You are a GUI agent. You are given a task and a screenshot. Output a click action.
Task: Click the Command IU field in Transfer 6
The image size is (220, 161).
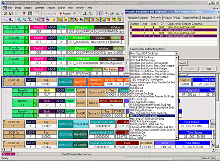(97, 92)
